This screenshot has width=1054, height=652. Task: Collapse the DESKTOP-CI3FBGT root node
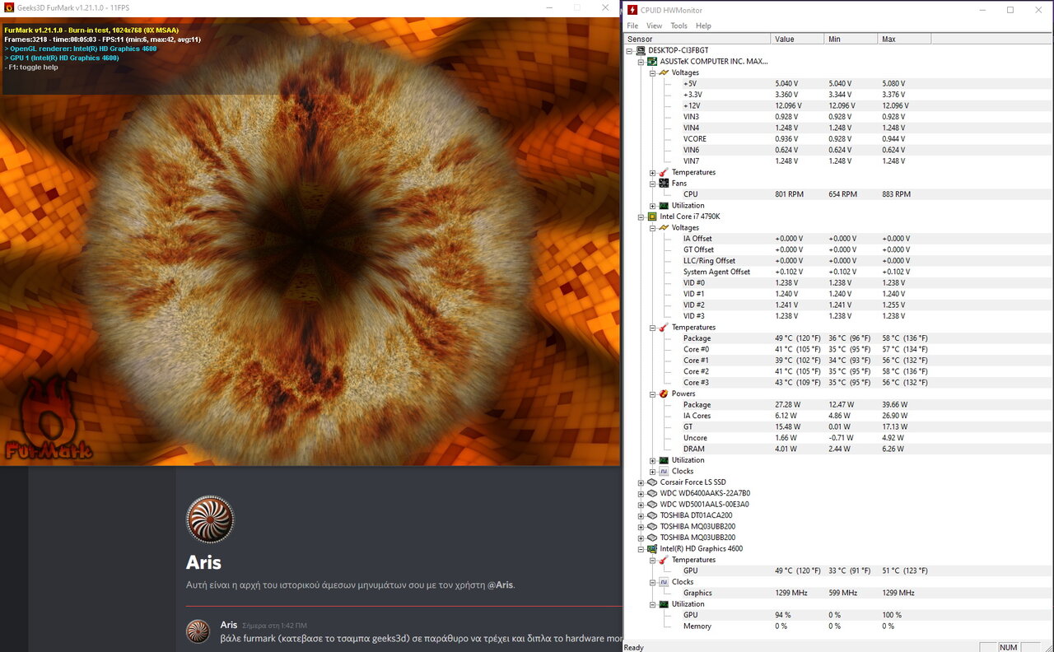(x=630, y=50)
